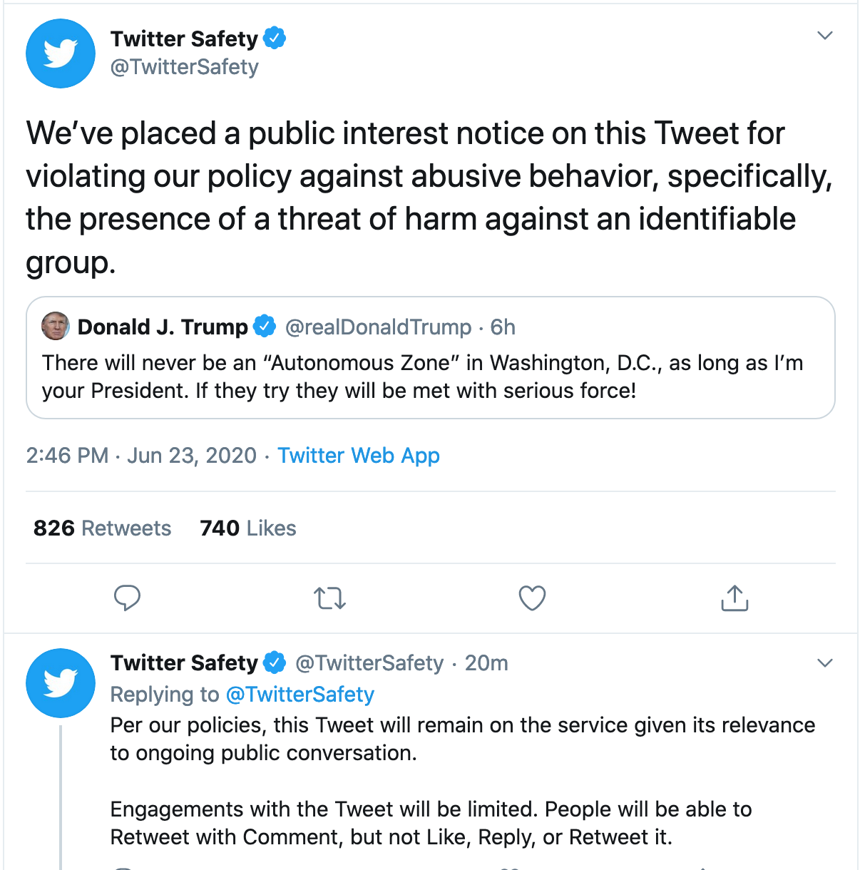The height and width of the screenshot is (870, 860).
Task: Click verified badge next to Donald J. Trump
Action: point(265,326)
